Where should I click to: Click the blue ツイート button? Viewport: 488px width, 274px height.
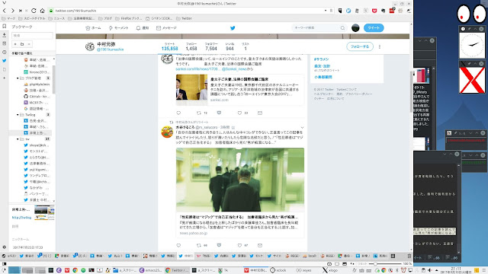click(374, 28)
